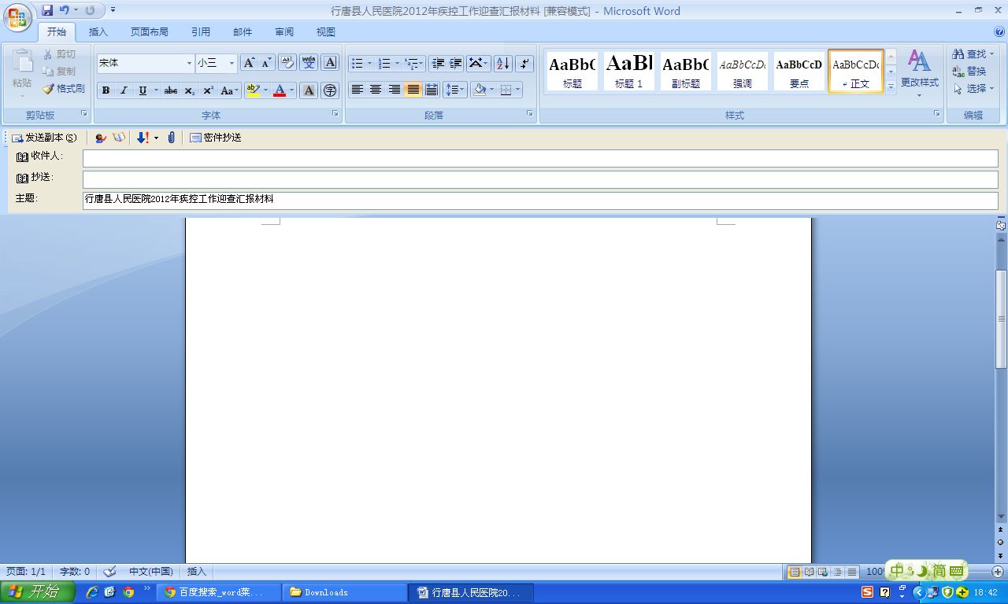Viewport: 1008px width, 604px height.
Task: Save the document from Quick Access Toolbar
Action: [47, 10]
